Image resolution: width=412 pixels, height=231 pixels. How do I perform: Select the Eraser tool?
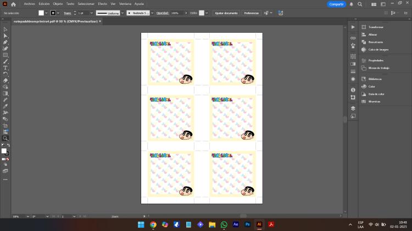5,80
